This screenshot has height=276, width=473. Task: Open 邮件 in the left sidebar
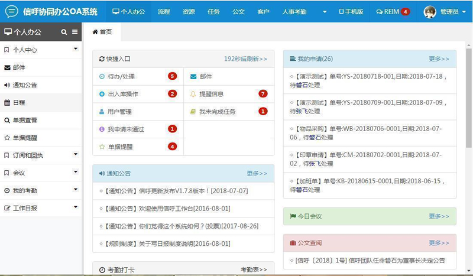19,67
